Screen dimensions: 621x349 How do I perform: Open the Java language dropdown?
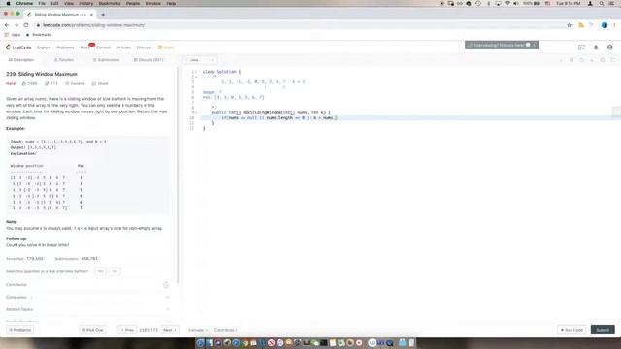pos(201,60)
